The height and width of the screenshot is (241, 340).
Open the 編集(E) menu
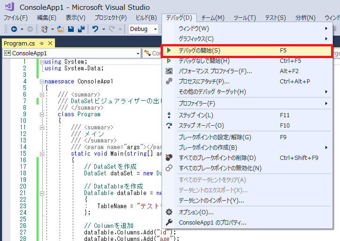click(46, 17)
